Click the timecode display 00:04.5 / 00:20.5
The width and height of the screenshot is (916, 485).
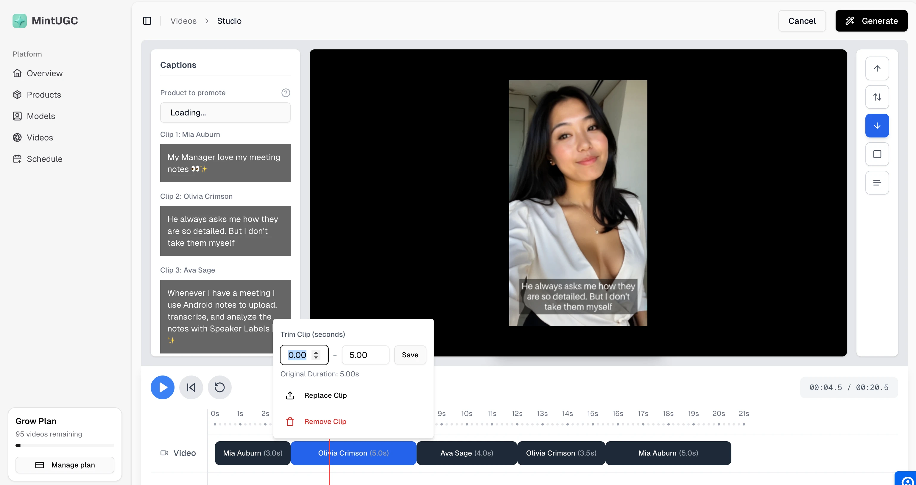pyautogui.click(x=849, y=388)
